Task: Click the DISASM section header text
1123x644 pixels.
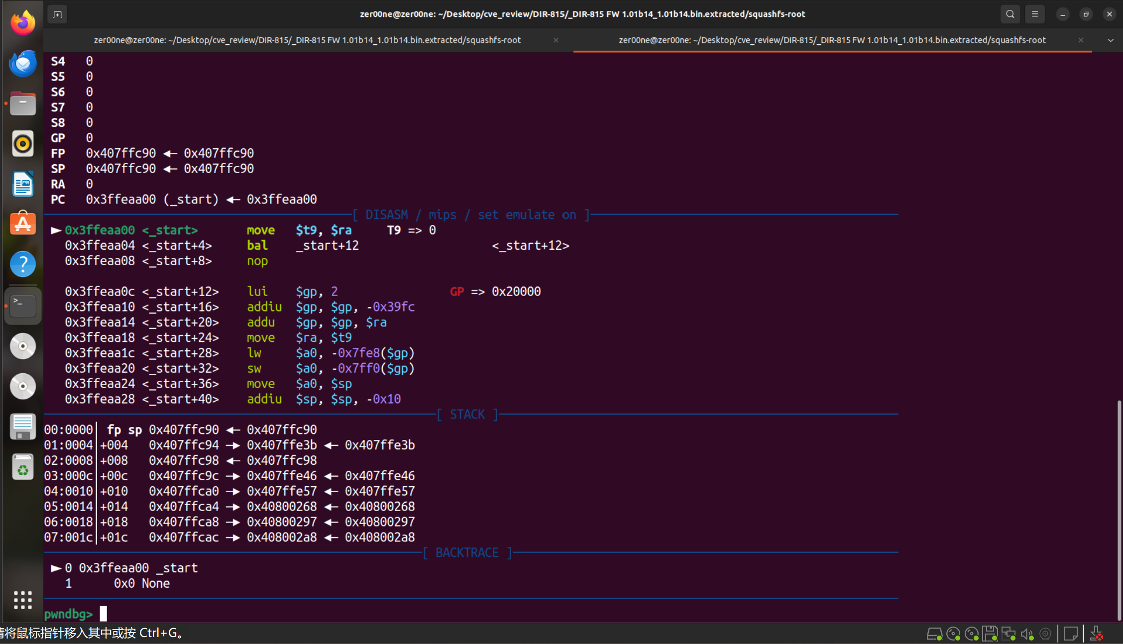Action: coord(471,215)
